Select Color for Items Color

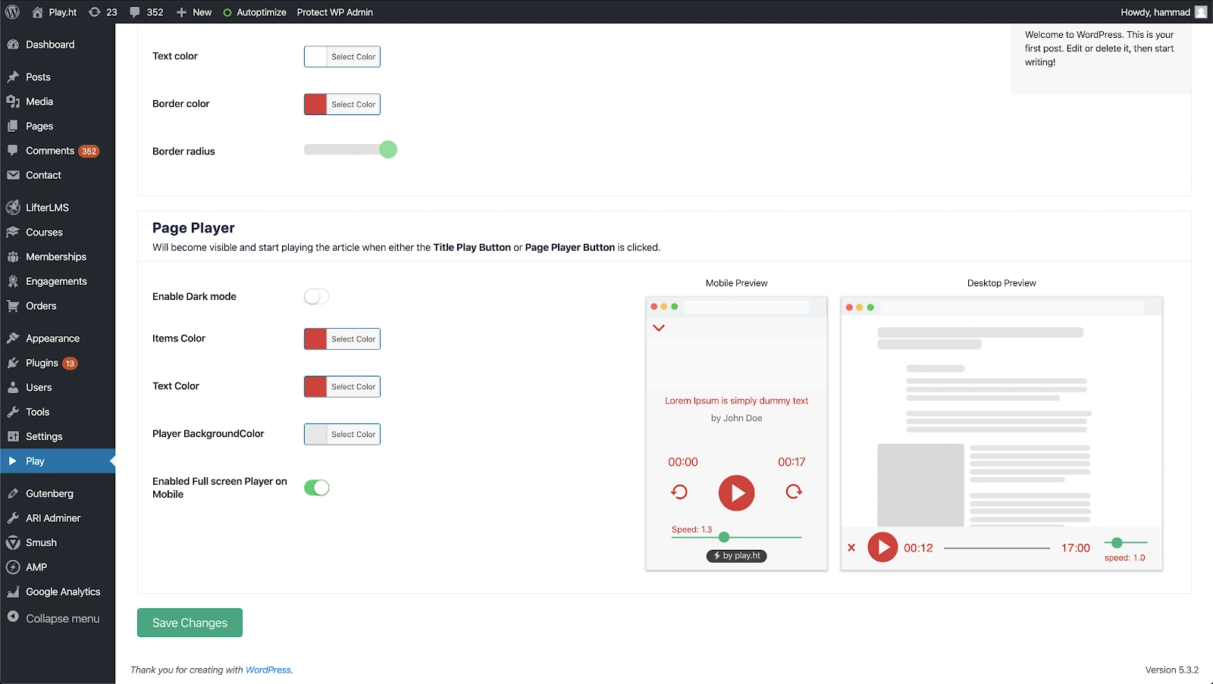353,339
